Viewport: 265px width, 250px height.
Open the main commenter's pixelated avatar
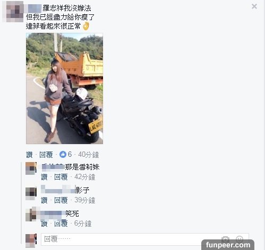click(14, 12)
